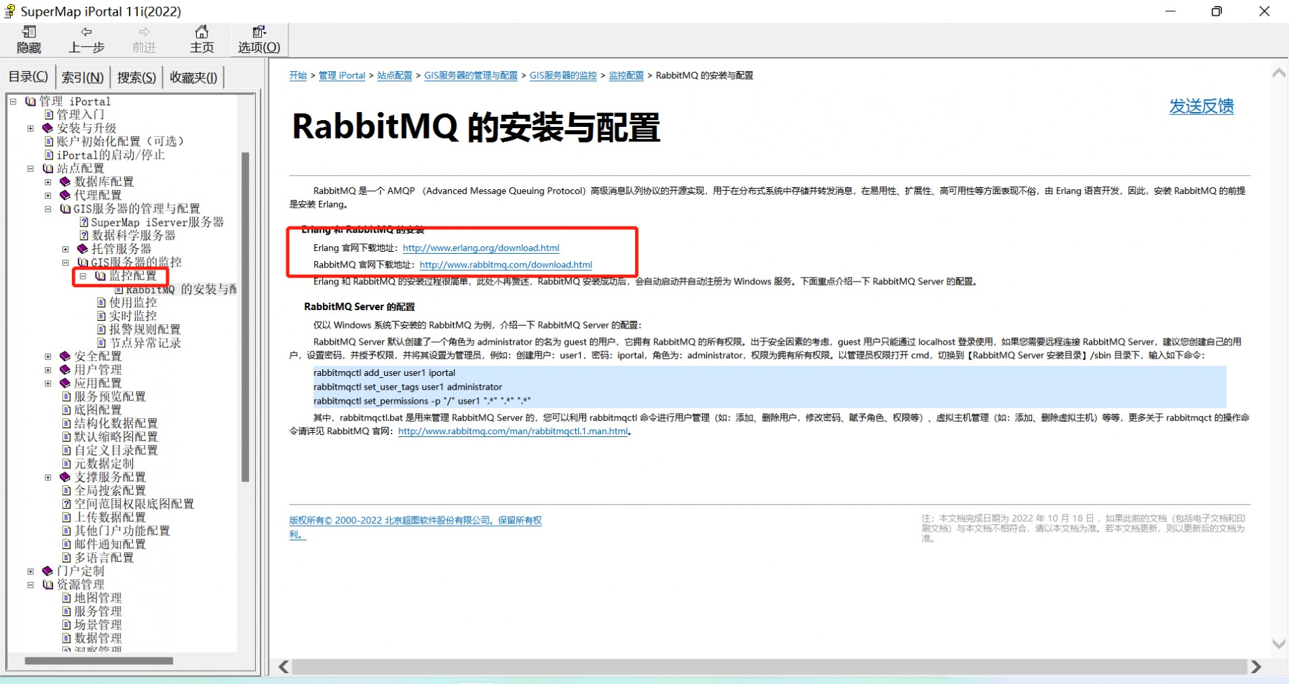
Task: Click 监控配置 breadcrumb link
Action: (626, 75)
